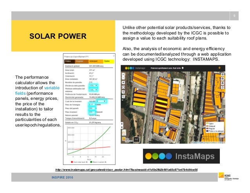This screenshot has height=193, width=250.
Task: Click the brown Regular scale segment
Action: pos(82,61)
